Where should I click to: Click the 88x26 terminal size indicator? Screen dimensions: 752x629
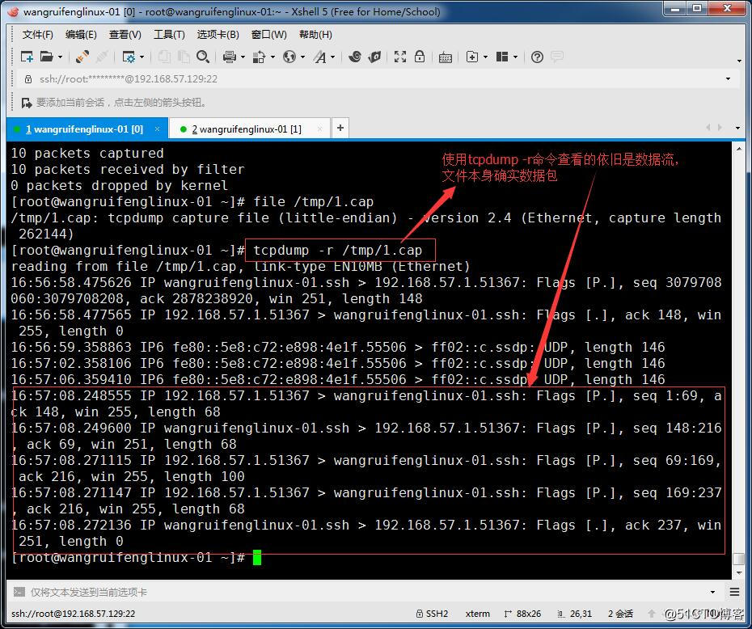point(522,614)
